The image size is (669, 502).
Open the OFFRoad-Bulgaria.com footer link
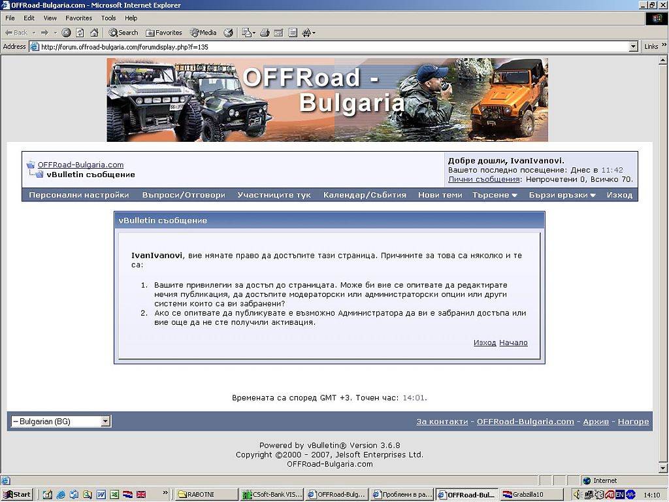[525, 422]
